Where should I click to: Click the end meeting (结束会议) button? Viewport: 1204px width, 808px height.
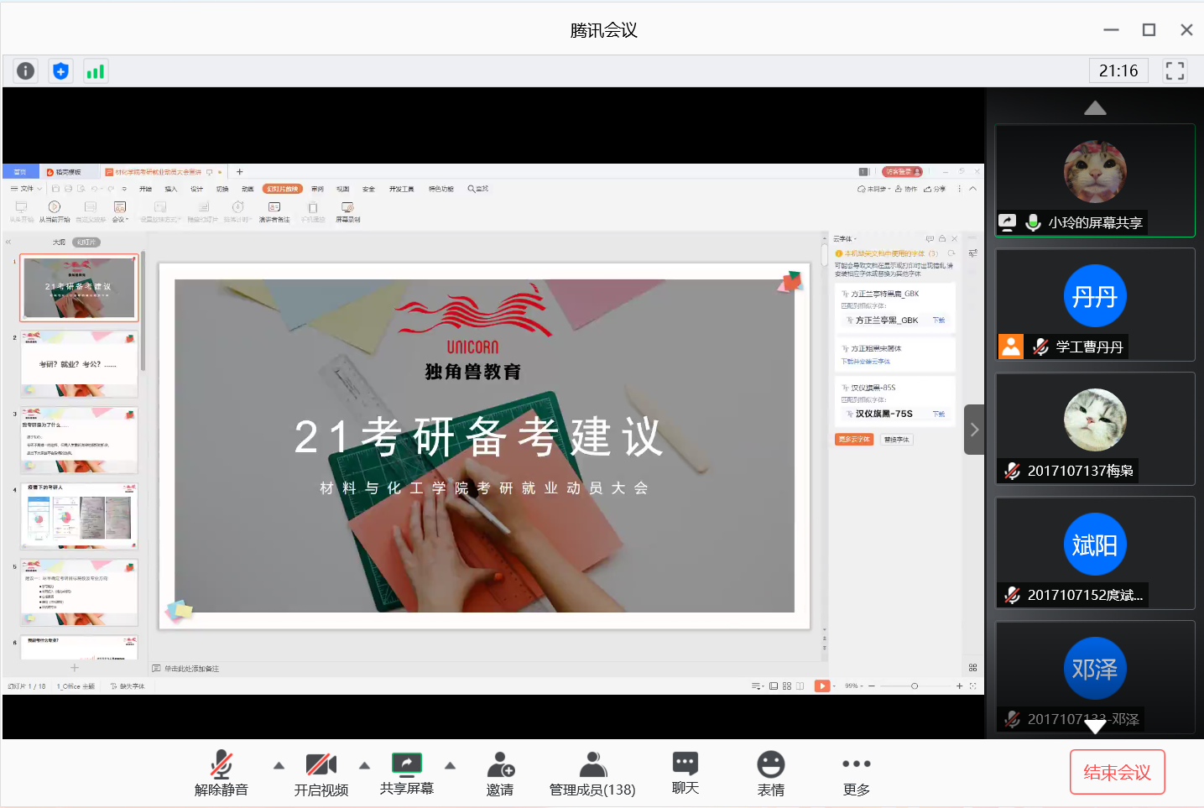1118,772
